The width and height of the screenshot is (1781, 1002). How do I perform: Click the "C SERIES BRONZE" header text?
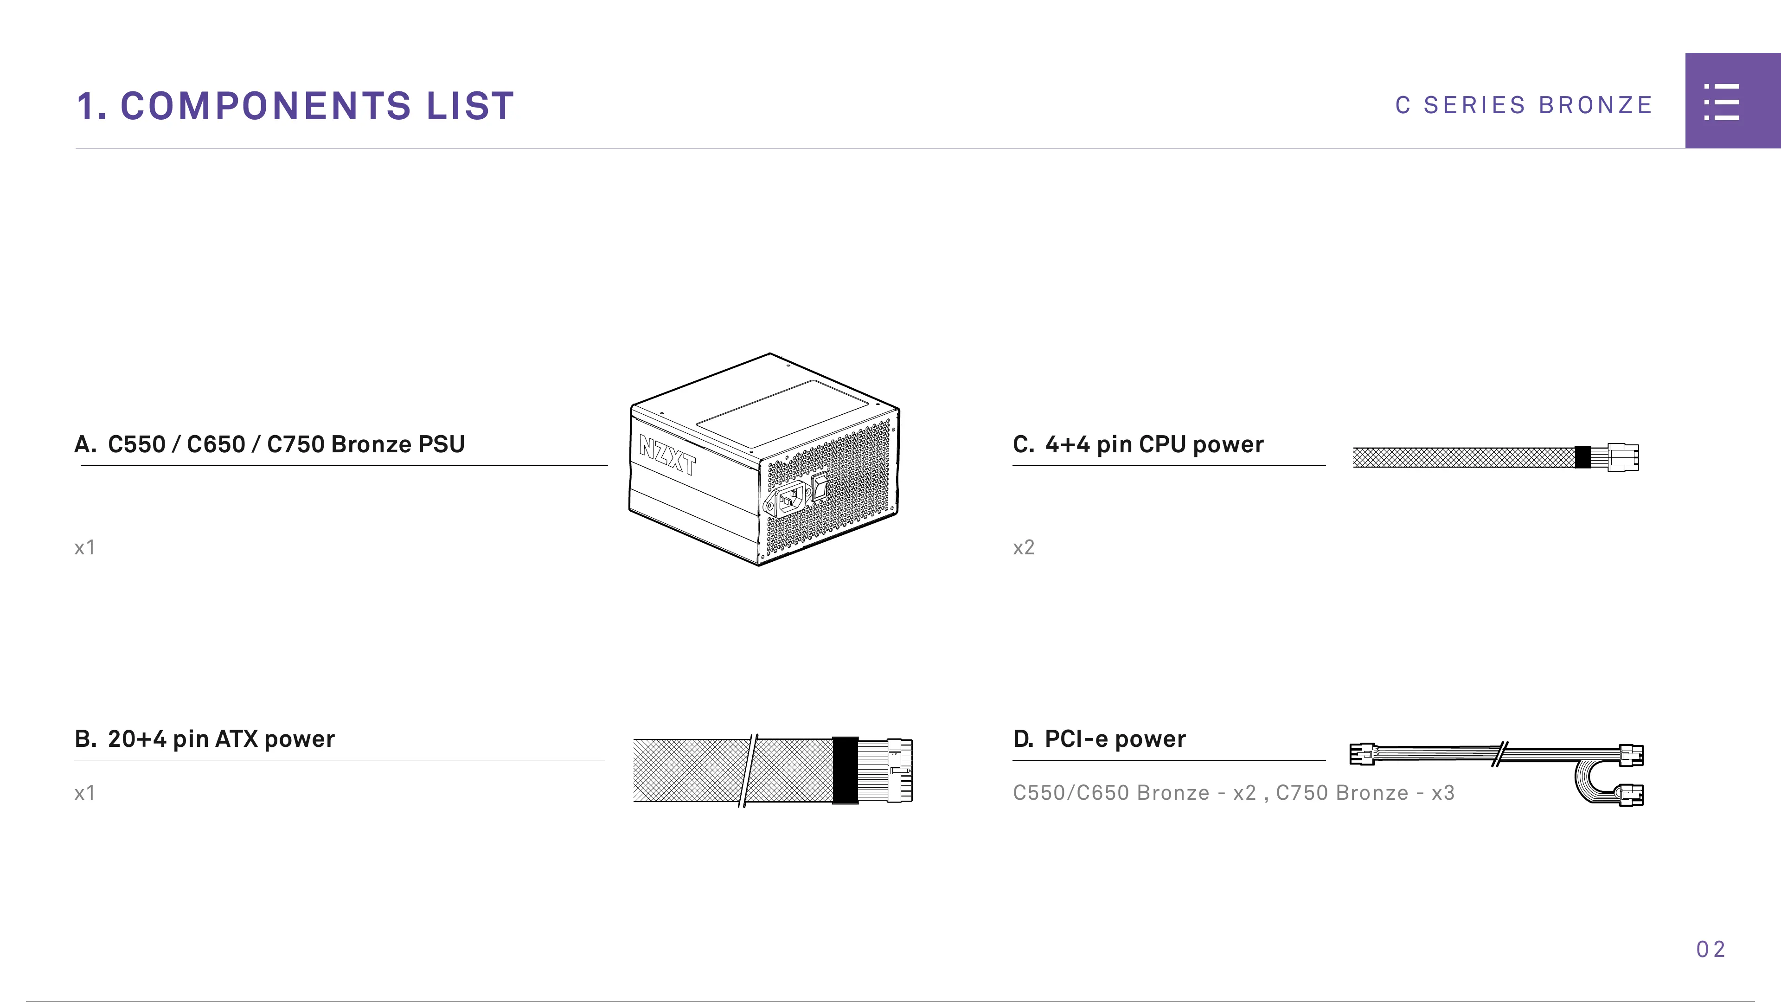coord(1524,105)
